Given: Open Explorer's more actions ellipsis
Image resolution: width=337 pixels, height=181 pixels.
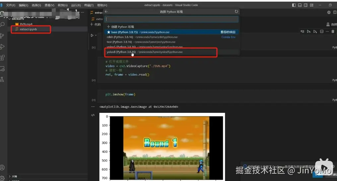Looking at the screenshot, I should [x=83, y=13].
